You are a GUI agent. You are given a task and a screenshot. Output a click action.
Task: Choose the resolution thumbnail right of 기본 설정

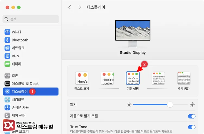158,78
